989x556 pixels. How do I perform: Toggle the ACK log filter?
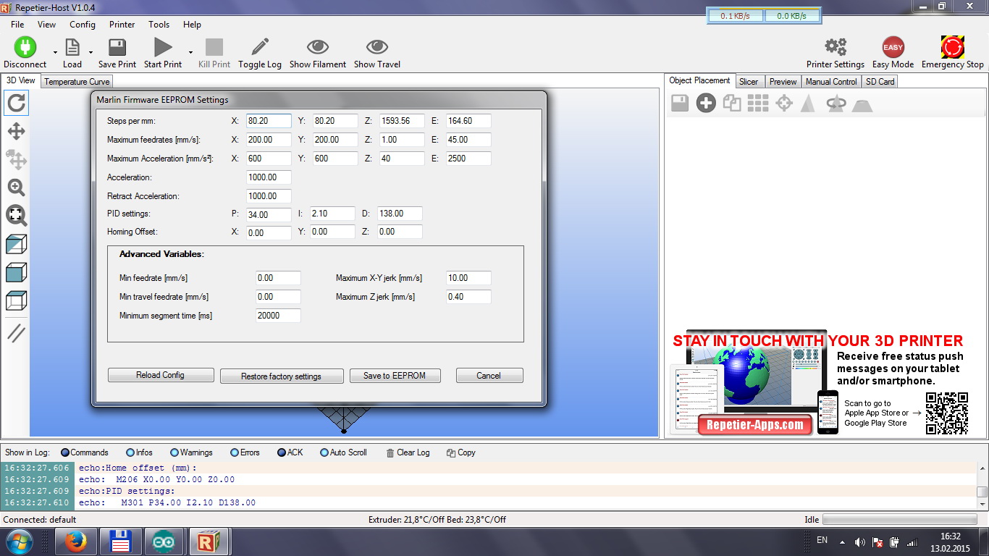[x=290, y=452]
